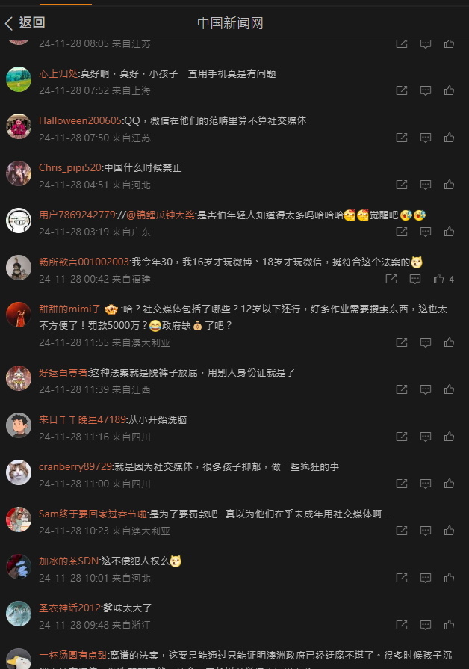Image resolution: width=469 pixels, height=669 pixels.
Task: Like cranberry89729's comment
Action: click(x=449, y=484)
